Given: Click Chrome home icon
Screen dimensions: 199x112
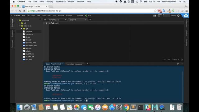Looking at the screenshot, I should (24, 11).
